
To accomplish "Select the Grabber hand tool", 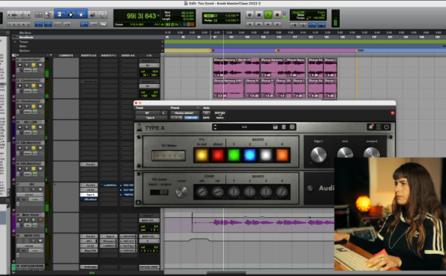I will click(81, 14).
